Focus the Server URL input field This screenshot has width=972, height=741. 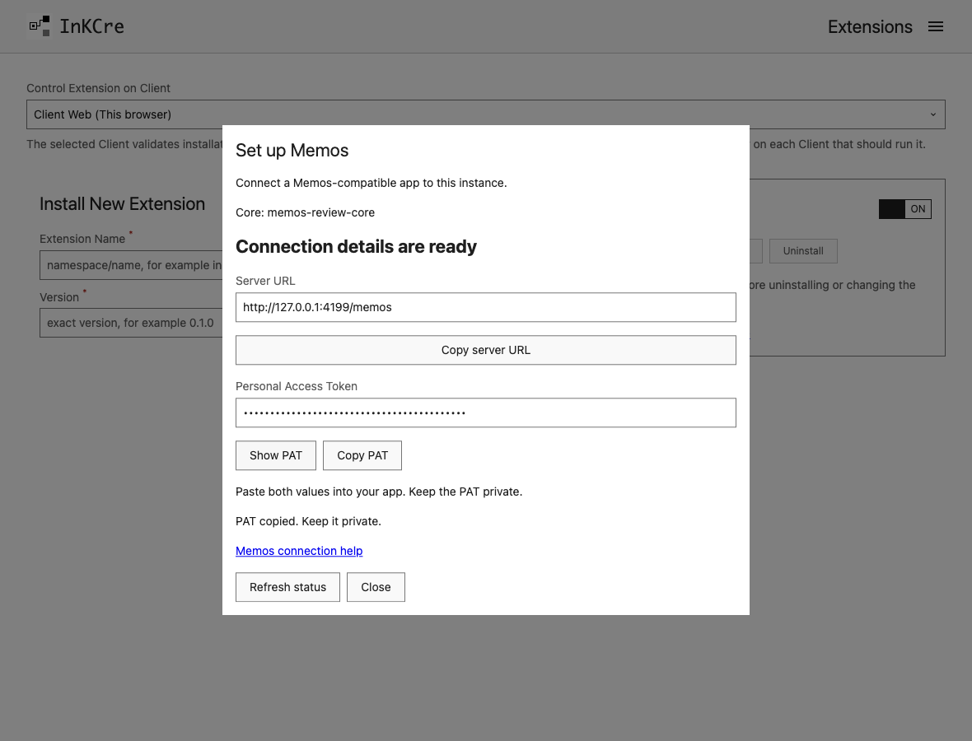click(x=485, y=307)
